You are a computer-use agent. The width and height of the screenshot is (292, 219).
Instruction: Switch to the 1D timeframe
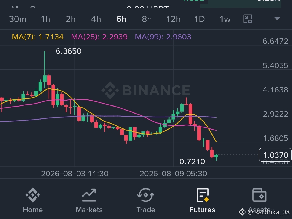point(199,19)
